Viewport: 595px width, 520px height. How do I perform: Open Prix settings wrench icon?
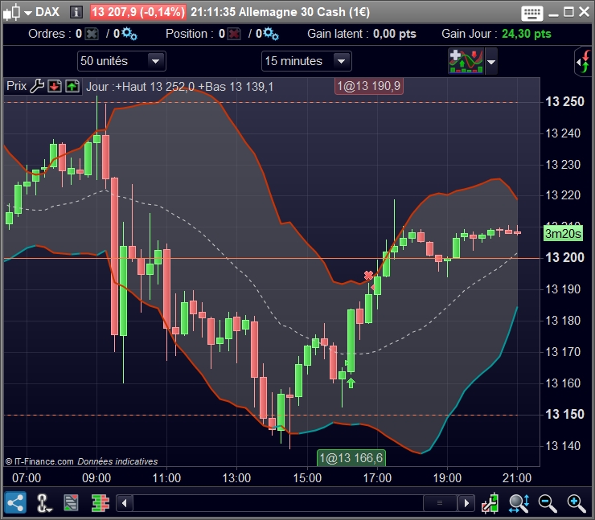tap(37, 86)
